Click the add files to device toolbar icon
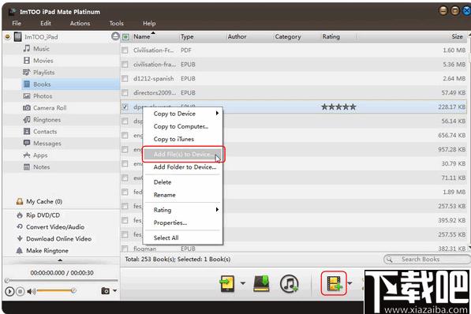The height and width of the screenshot is (314, 471). point(334,283)
